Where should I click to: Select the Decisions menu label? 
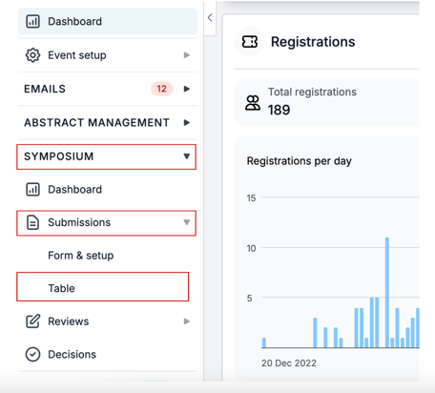(x=72, y=354)
